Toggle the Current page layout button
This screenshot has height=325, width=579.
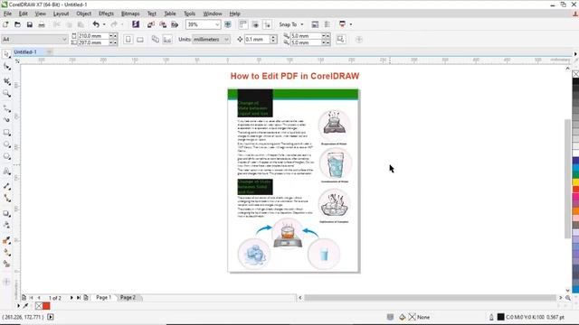(x=167, y=40)
